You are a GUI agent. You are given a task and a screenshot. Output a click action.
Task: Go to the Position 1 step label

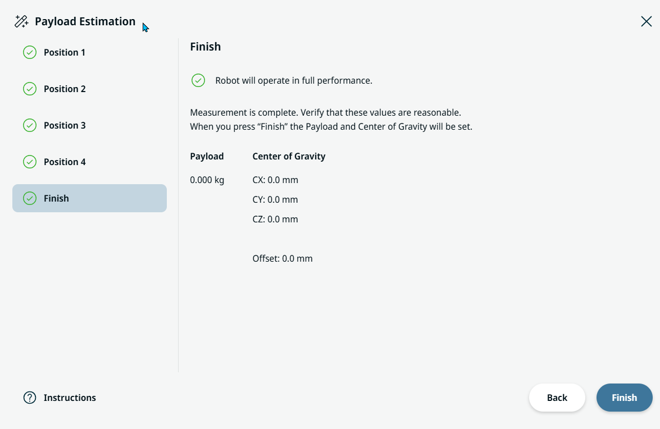point(65,52)
